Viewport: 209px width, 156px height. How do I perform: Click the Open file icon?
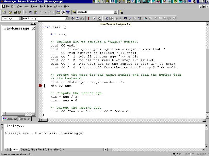tap(10, 12)
